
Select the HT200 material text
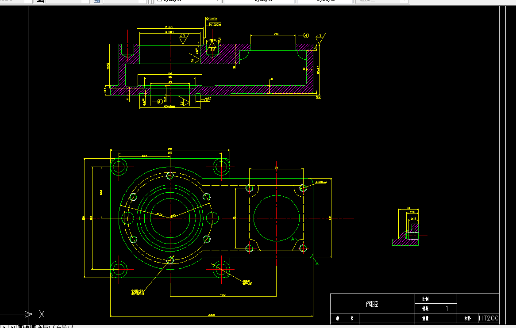pos(489,318)
